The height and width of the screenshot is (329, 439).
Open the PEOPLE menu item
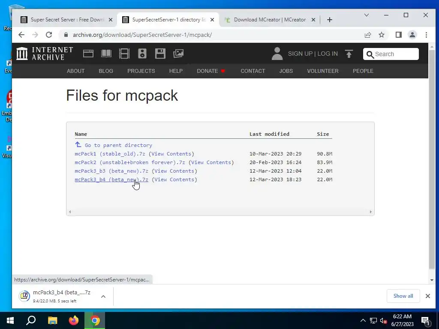[x=363, y=71]
